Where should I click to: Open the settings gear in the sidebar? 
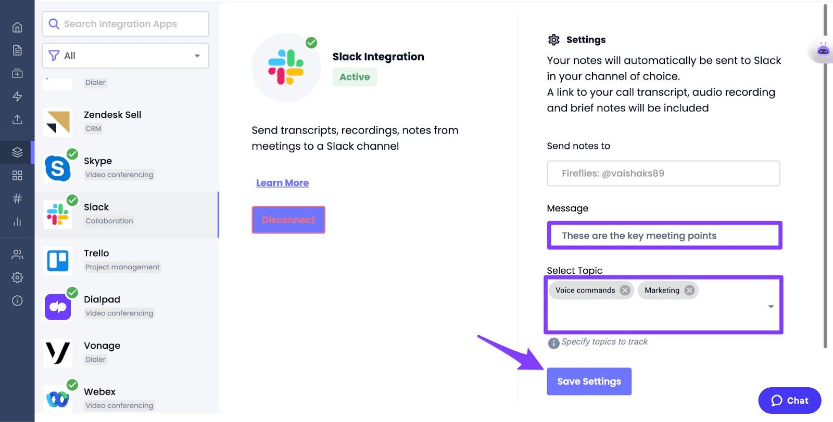pyautogui.click(x=17, y=277)
